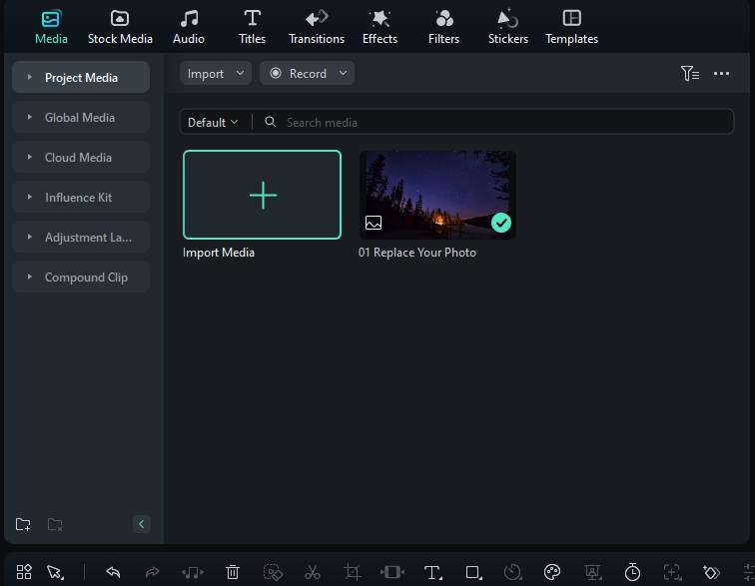Go to the Titles tab
This screenshot has width=755, height=586.
(x=252, y=27)
